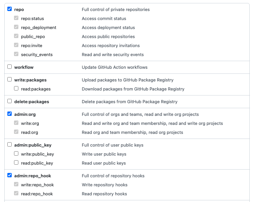The width and height of the screenshot is (254, 202).
Task: Click the read:org checkbox
Action: [x=16, y=132]
